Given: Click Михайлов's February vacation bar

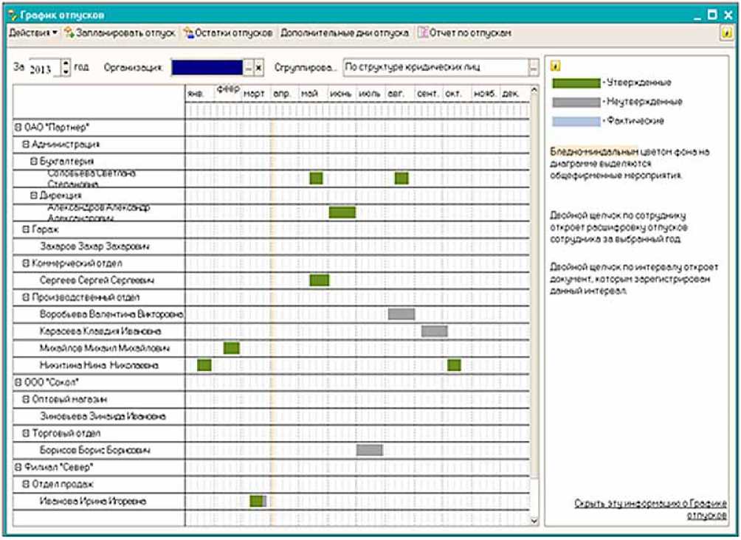Looking at the screenshot, I should [x=232, y=349].
